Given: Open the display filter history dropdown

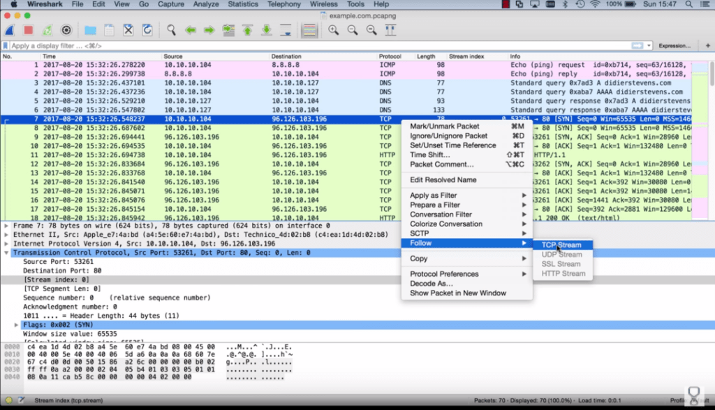Looking at the screenshot, I should tap(649, 45).
